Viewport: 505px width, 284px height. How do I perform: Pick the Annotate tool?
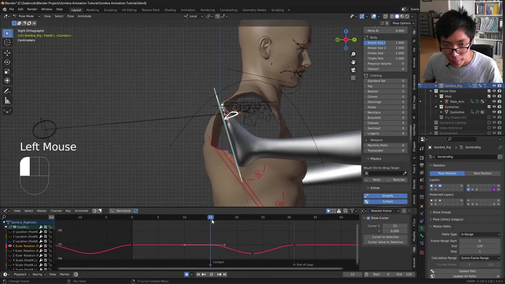tap(7, 91)
